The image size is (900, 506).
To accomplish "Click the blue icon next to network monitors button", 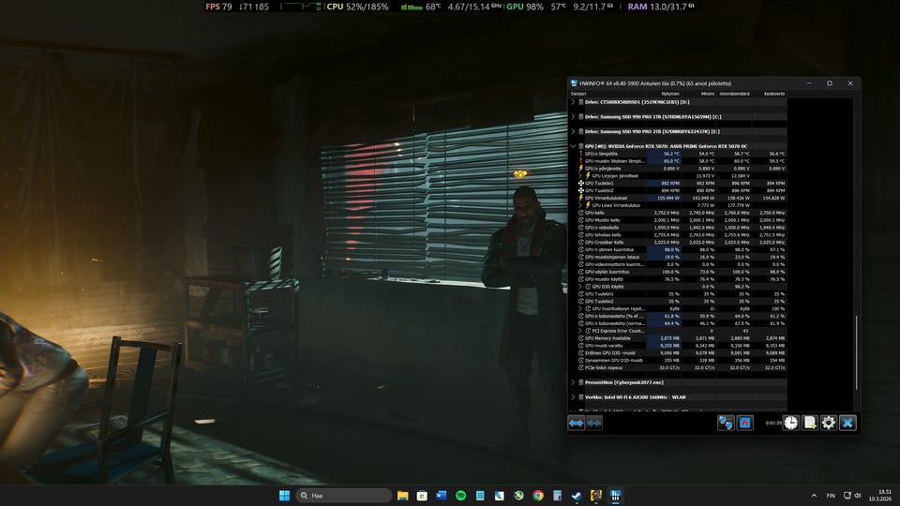I will (x=745, y=423).
